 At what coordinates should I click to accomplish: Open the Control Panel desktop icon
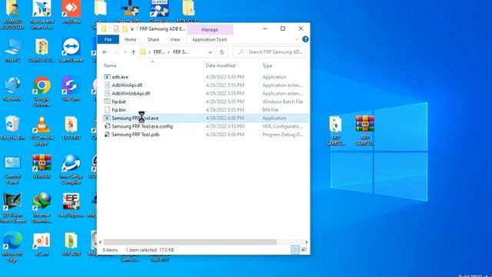click(x=12, y=170)
